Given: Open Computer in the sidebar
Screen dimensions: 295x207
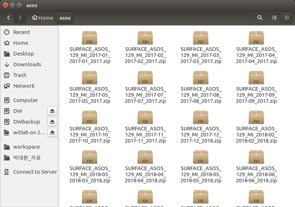Looking at the screenshot, I should [x=29, y=100].
